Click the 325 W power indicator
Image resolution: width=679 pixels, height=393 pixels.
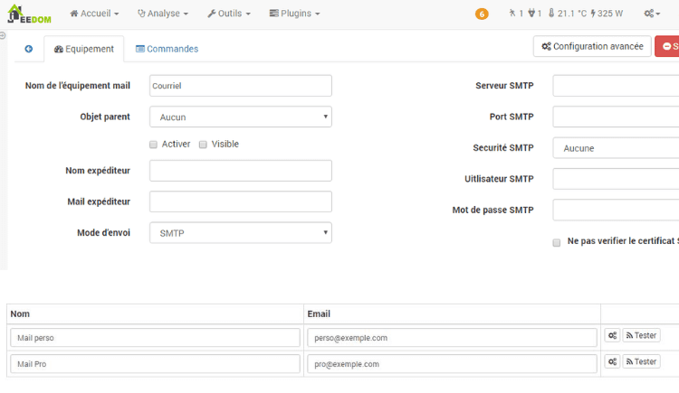click(607, 14)
